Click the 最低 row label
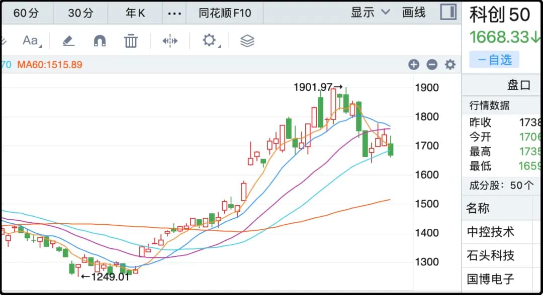The width and height of the screenshot is (543, 295). point(480,166)
